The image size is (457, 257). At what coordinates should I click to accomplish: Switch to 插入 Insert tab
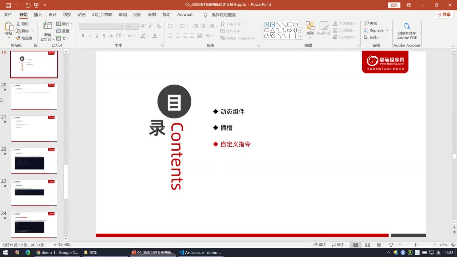(38, 15)
